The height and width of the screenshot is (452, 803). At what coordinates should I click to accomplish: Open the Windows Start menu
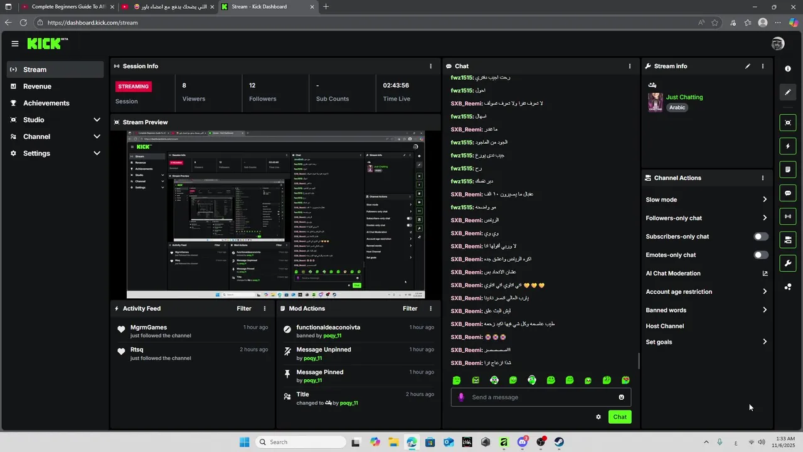coord(244,442)
